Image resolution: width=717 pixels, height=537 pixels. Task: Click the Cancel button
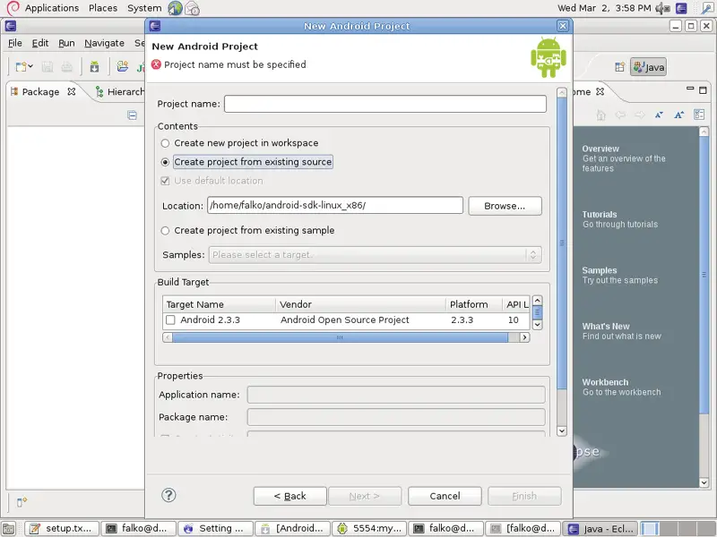coord(445,496)
